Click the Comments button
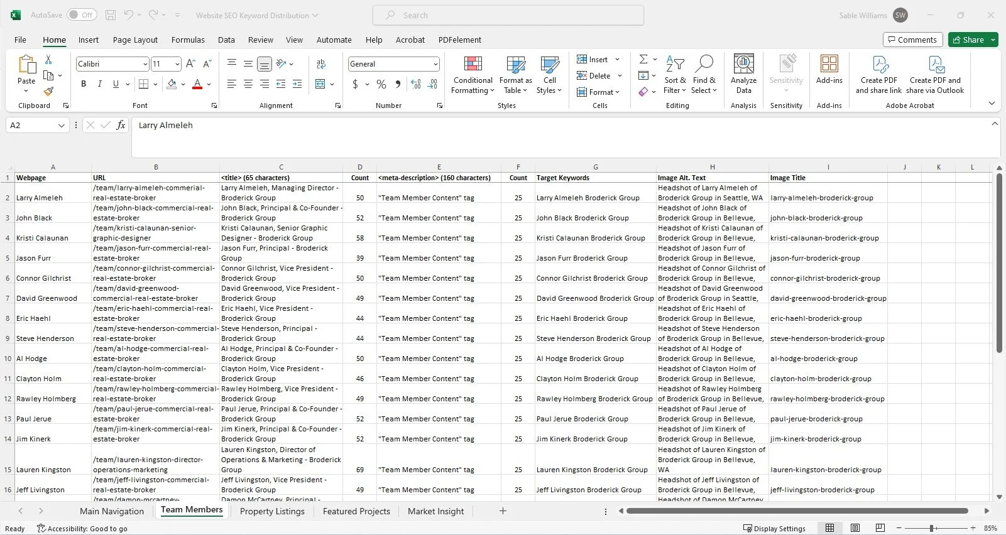 912,40
